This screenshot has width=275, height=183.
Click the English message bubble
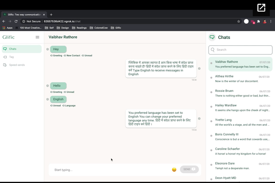58,99
